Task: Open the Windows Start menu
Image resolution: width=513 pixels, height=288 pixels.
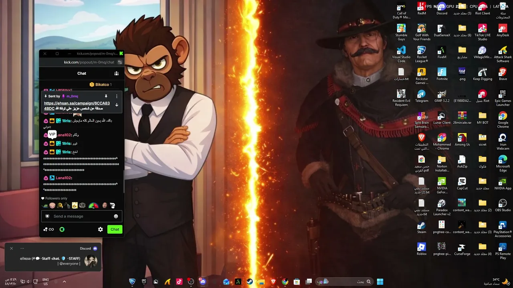Action: (380, 282)
